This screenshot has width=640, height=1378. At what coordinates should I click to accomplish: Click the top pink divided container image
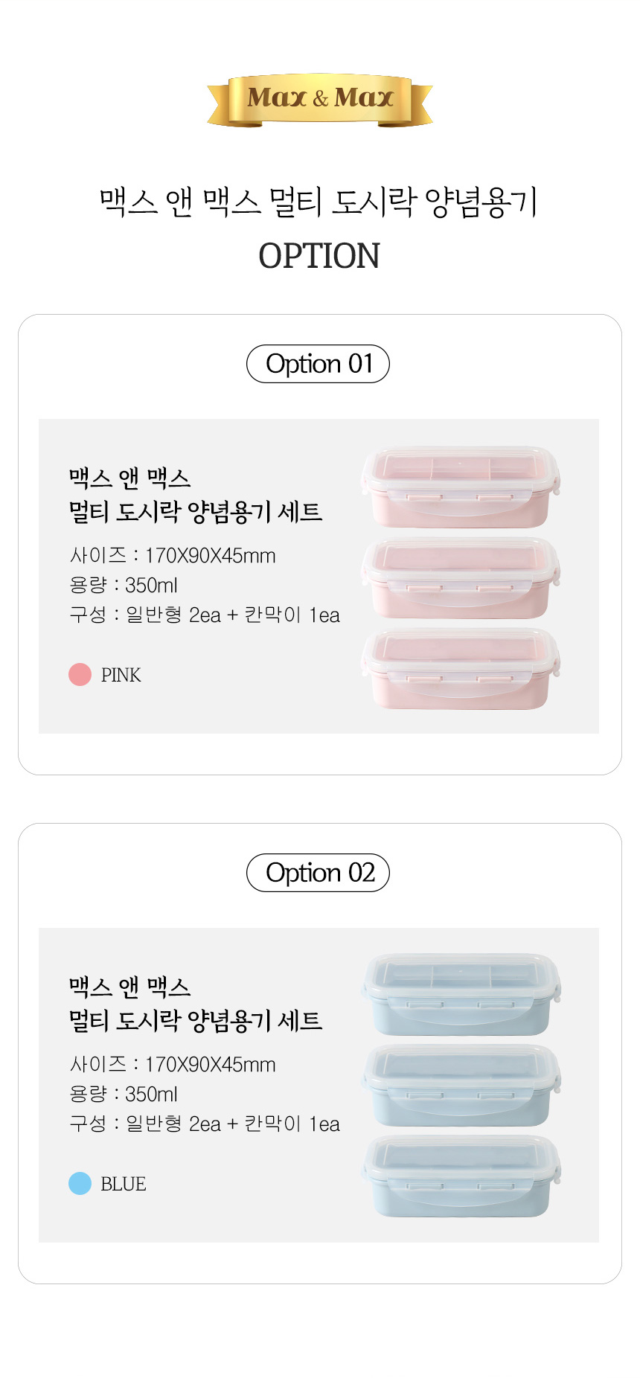pyautogui.click(x=461, y=487)
